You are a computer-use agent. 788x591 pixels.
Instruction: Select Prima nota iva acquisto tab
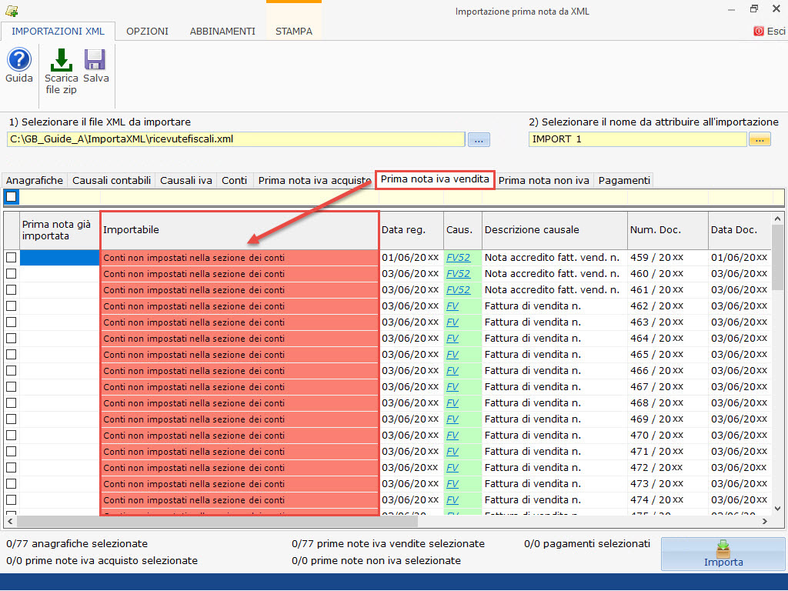click(x=315, y=180)
